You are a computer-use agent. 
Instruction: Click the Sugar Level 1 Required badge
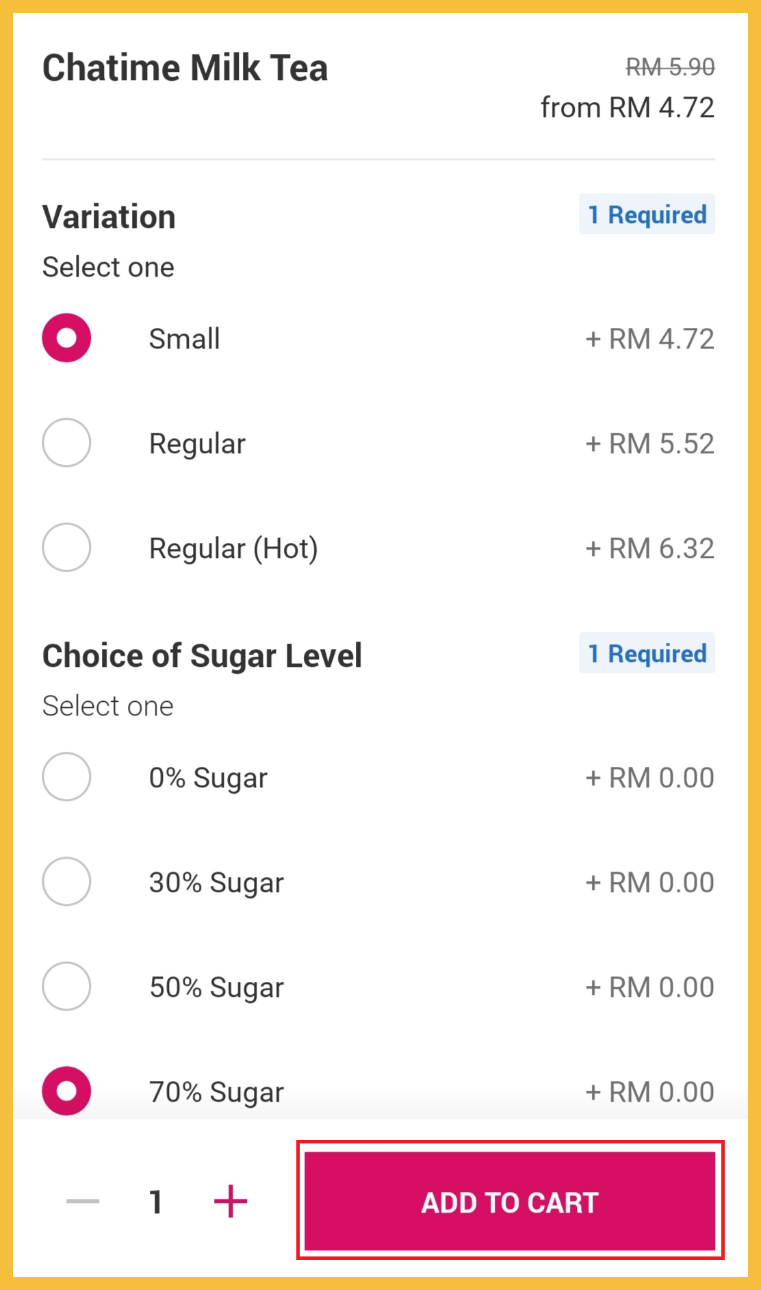point(647,654)
